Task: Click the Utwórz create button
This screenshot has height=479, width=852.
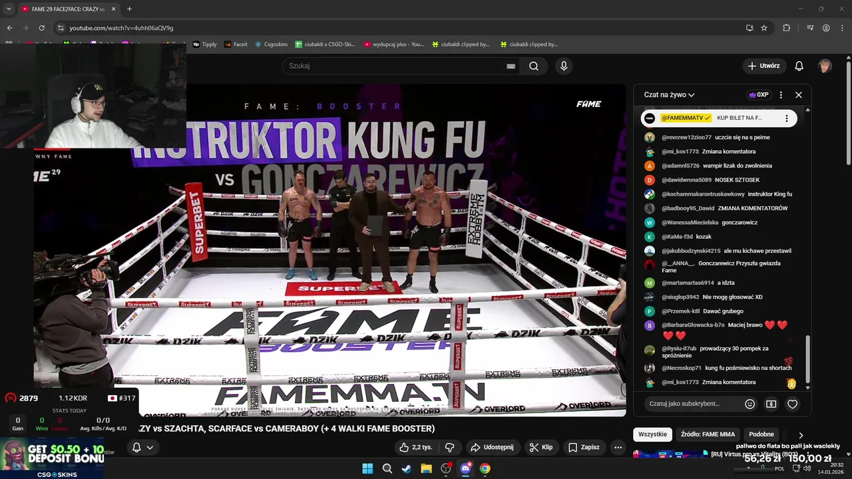Action: pos(763,66)
